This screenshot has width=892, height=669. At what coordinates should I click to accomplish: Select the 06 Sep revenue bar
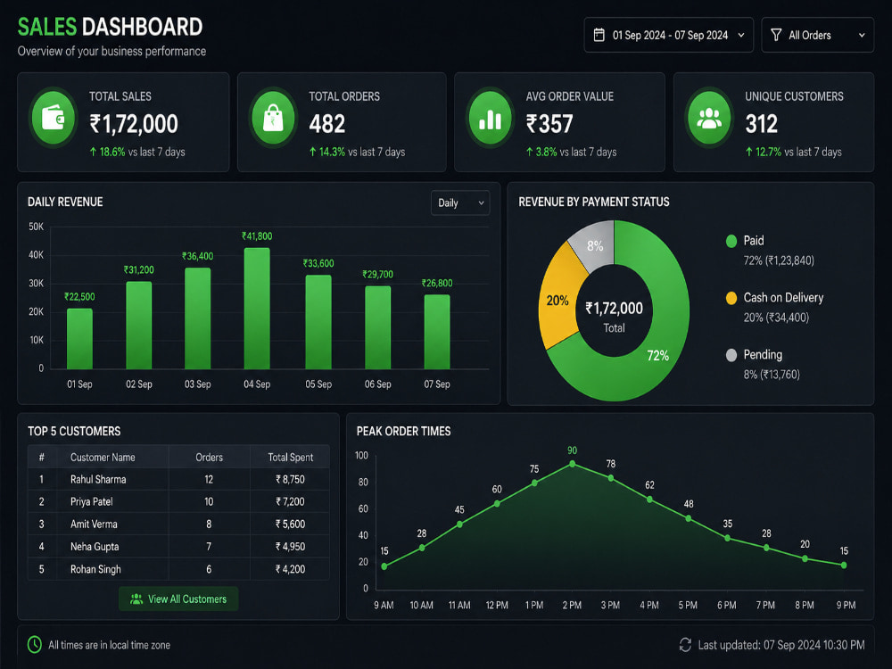pyautogui.click(x=377, y=327)
